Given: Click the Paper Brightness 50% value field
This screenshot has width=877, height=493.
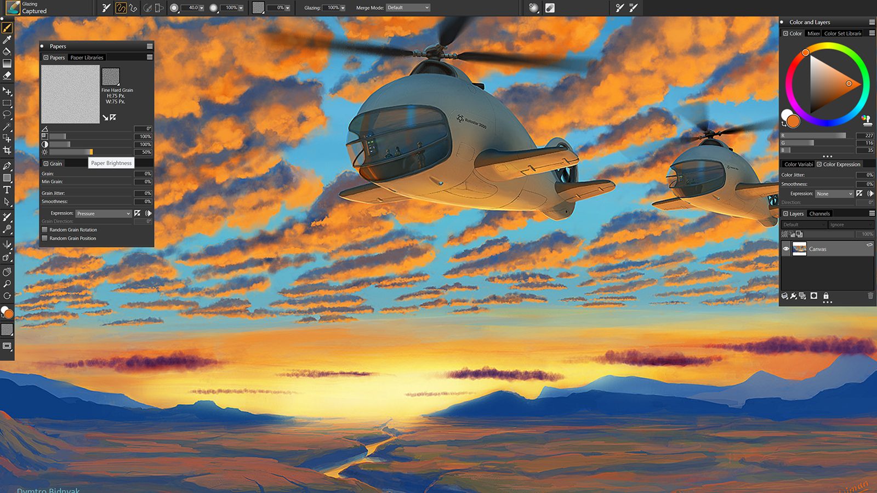Looking at the screenshot, I should click(x=143, y=152).
